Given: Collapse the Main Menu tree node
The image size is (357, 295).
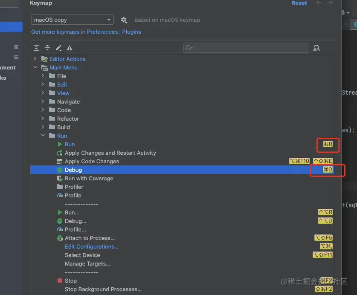Looking at the screenshot, I should 35,67.
